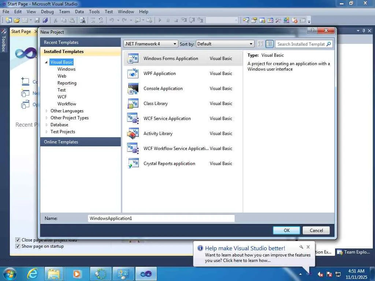Open Windows Media Player from the taskbar
This screenshot has width=375, height=281.
click(77, 274)
